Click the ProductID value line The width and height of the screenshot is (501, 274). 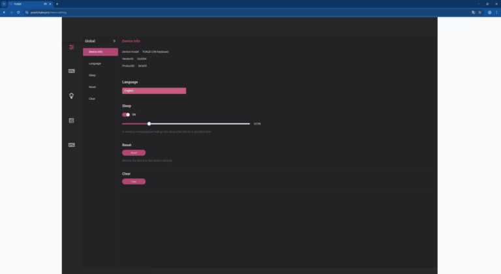point(134,66)
